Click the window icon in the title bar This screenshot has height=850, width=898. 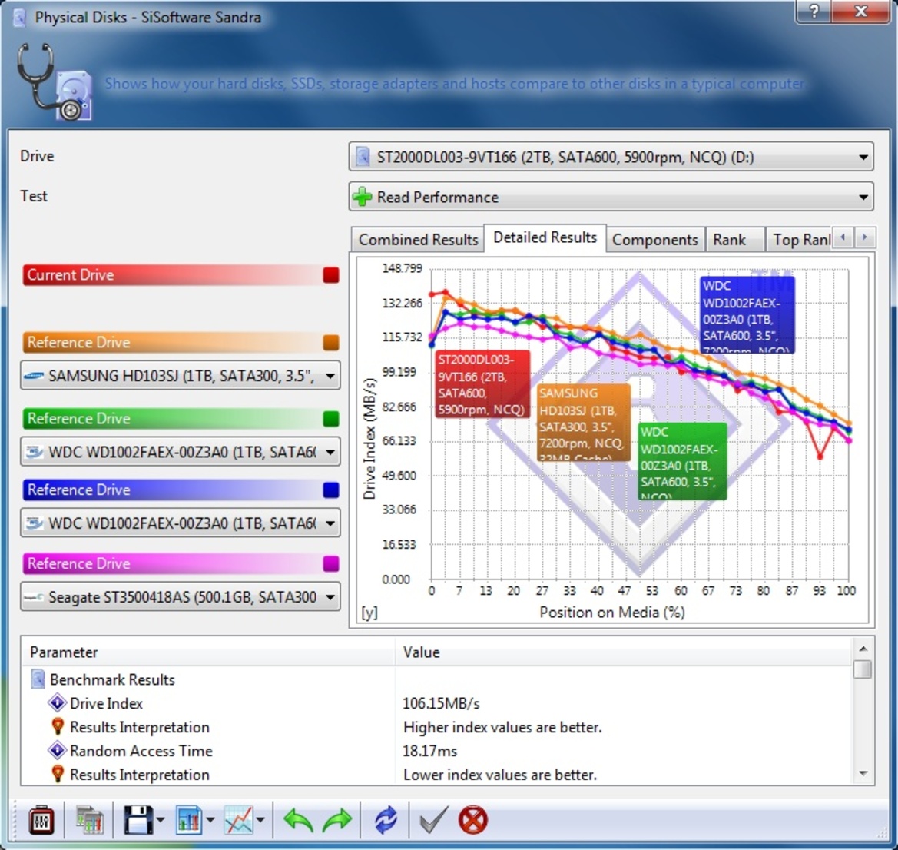click(19, 17)
